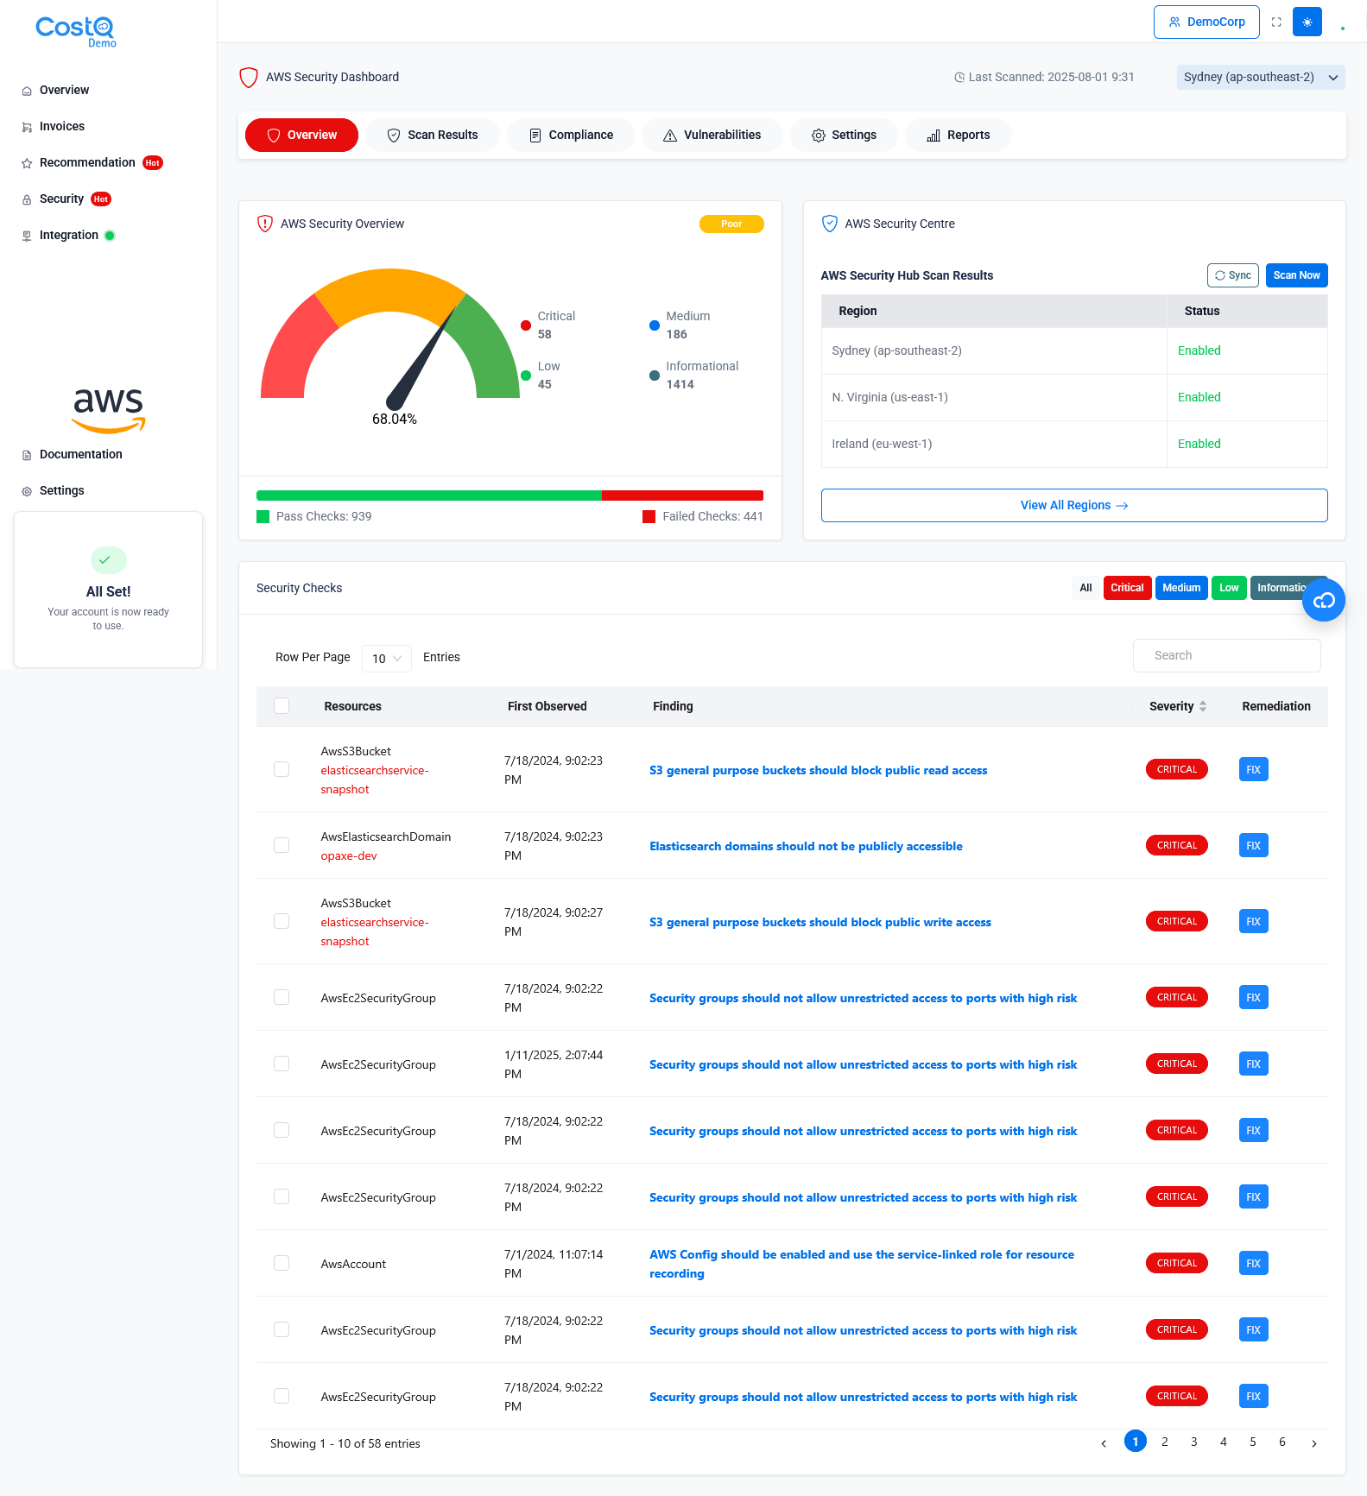The height and width of the screenshot is (1496, 1367).
Task: Click the red Failed Checks bar segment
Action: [x=681, y=496]
